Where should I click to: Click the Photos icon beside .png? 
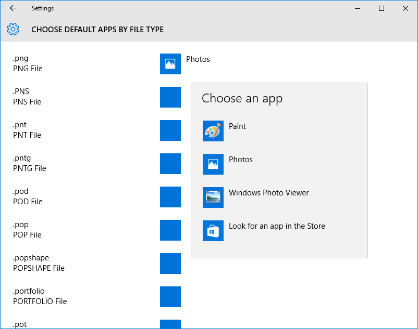[170, 64]
